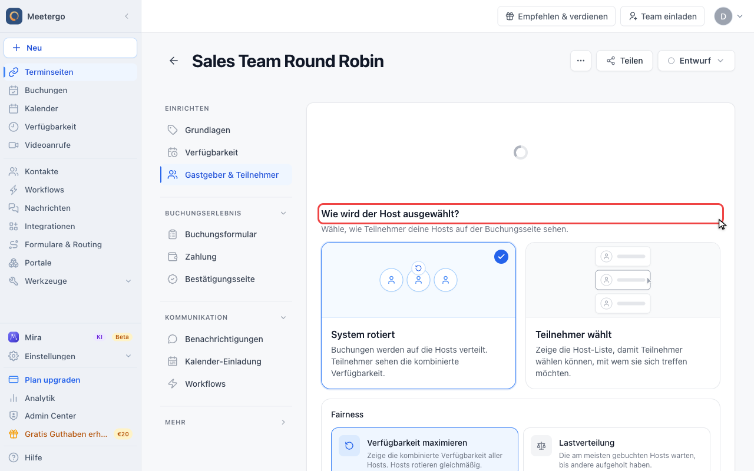Click the €20 credit badge
This screenshot has height=471, width=754.
pyautogui.click(x=123, y=434)
